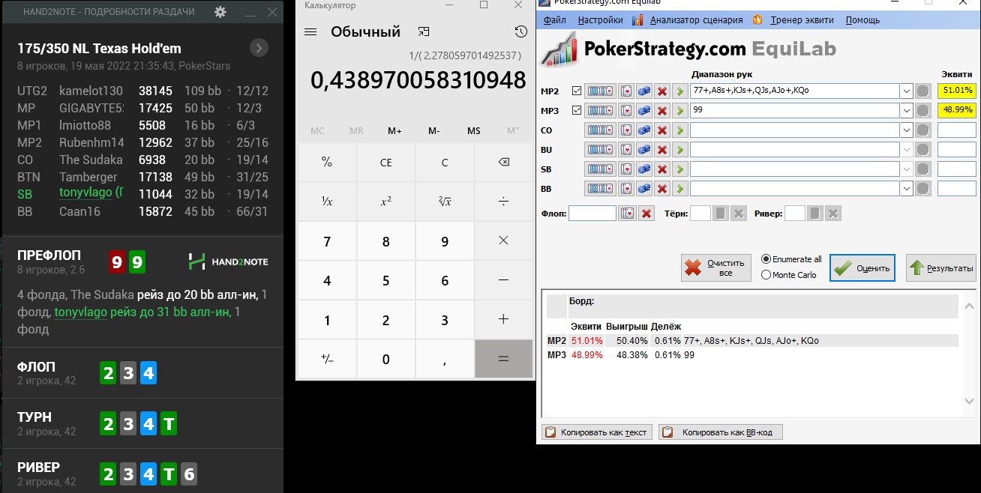Open Hand2Note settings gear
Screen dimensions: 981x493
coord(220,12)
